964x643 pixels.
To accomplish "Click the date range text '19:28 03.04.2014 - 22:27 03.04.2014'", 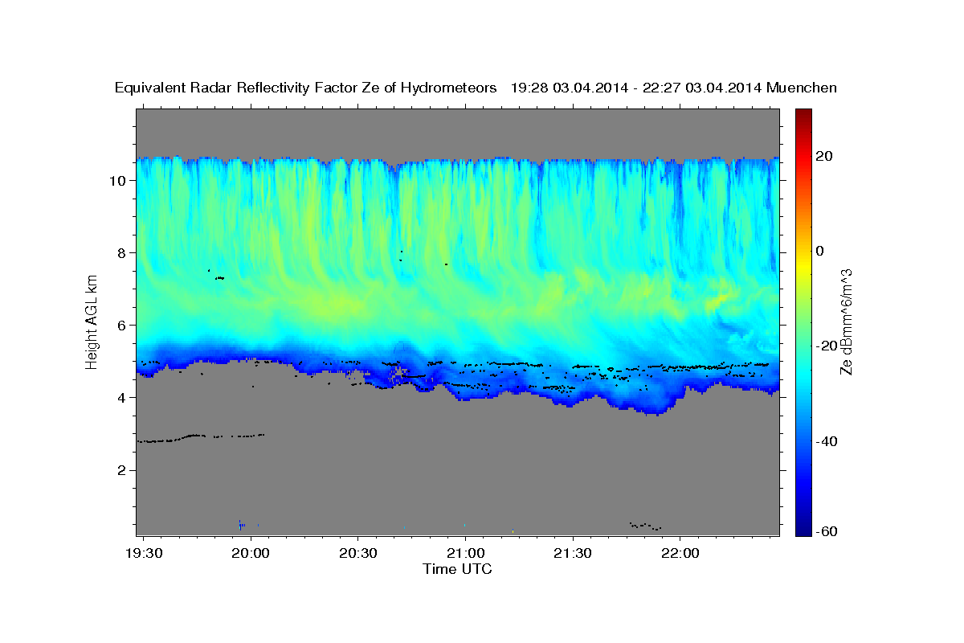I will [636, 88].
